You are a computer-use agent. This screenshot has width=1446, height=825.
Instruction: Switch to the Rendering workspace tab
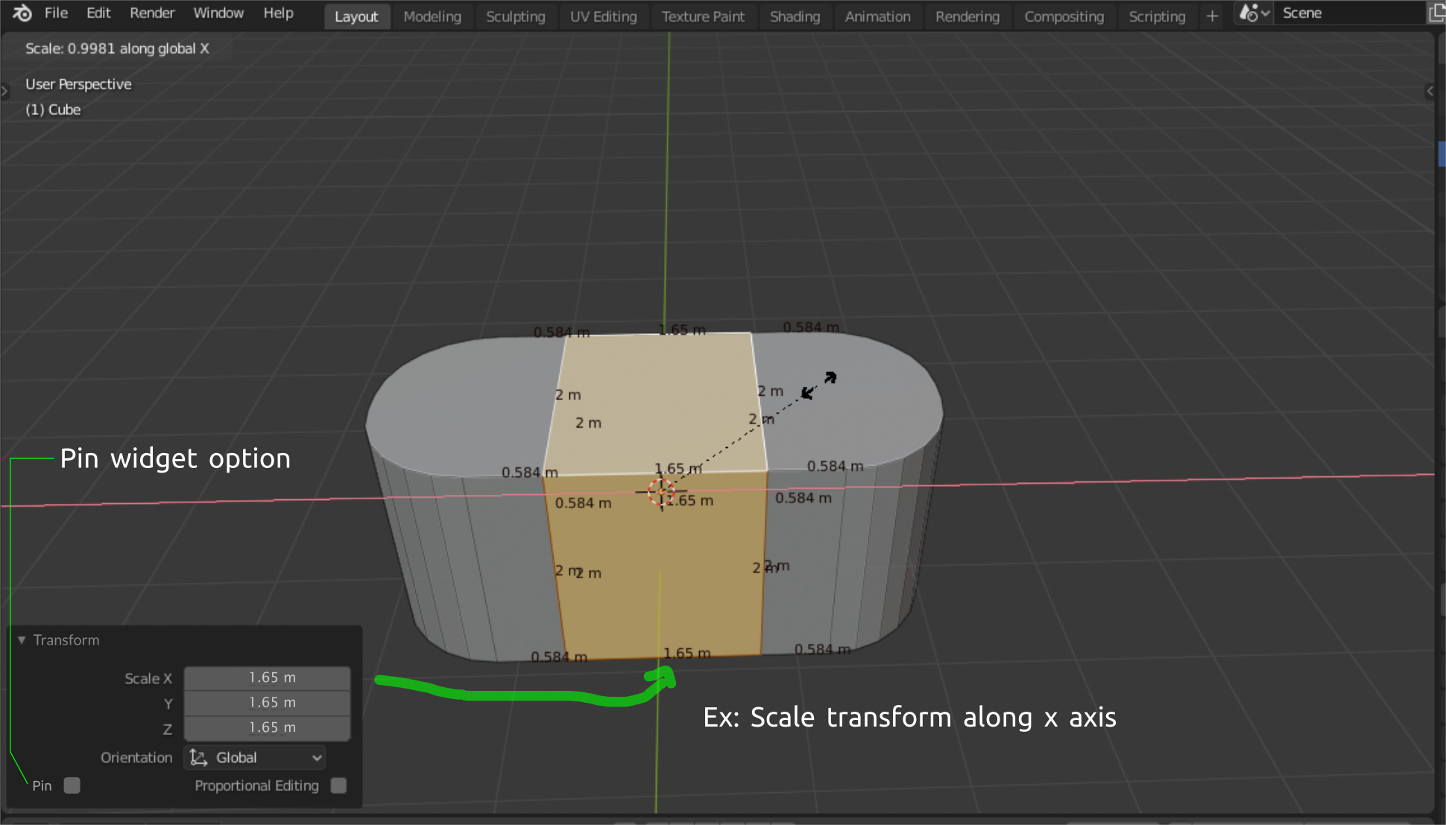click(967, 16)
